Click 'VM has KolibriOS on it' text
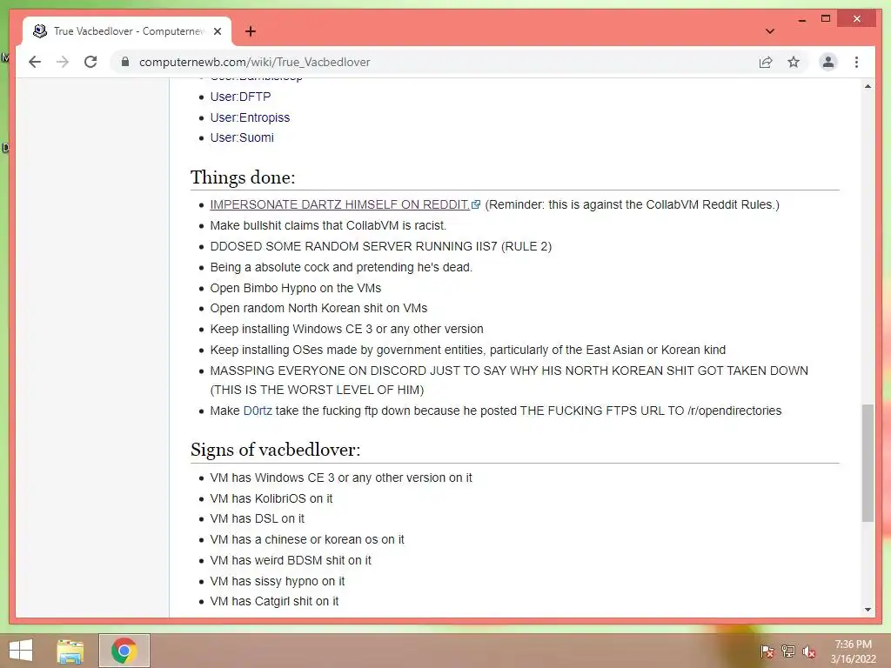Viewport: 891px width, 668px height. click(271, 498)
